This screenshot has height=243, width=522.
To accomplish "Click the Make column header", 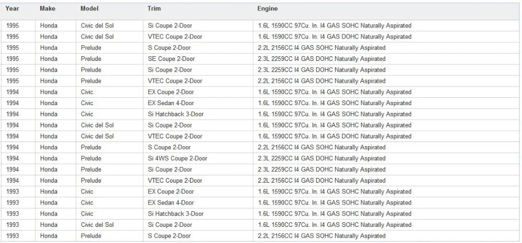I will pos(48,9).
